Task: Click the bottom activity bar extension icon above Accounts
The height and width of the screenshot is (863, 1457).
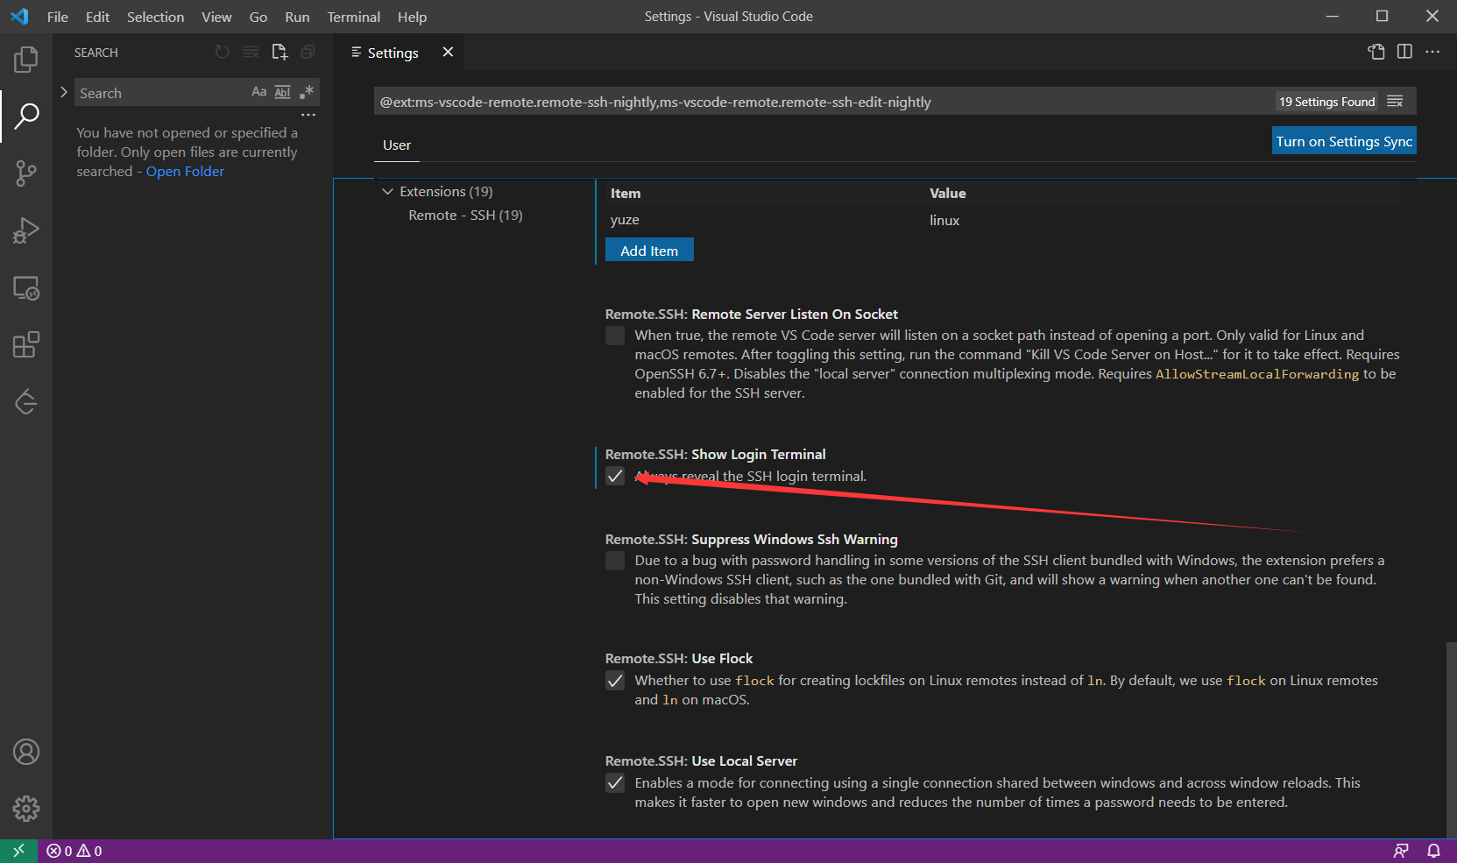Action: coord(26,402)
